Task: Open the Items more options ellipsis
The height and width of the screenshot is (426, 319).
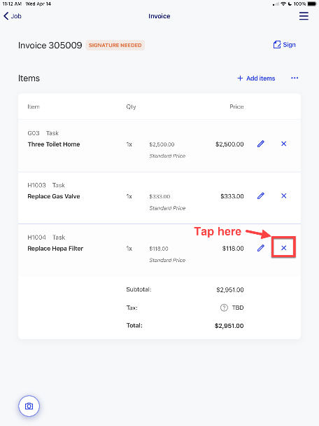Action: click(295, 78)
